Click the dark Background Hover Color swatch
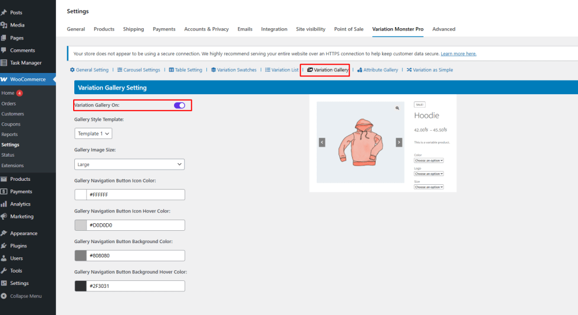The width and height of the screenshot is (578, 315). click(x=80, y=286)
